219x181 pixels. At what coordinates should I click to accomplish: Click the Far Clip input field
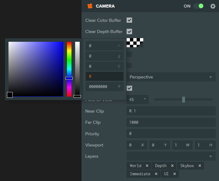coord(171,122)
